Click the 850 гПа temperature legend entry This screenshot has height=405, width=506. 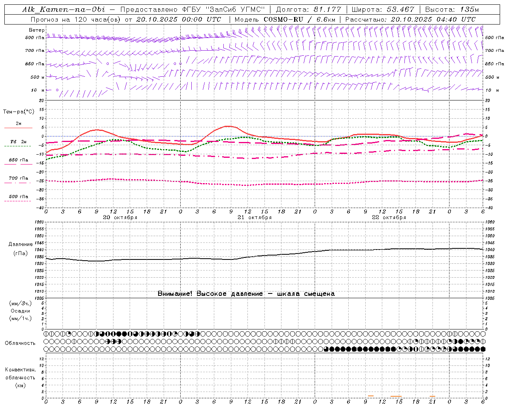pyautogui.click(x=19, y=160)
